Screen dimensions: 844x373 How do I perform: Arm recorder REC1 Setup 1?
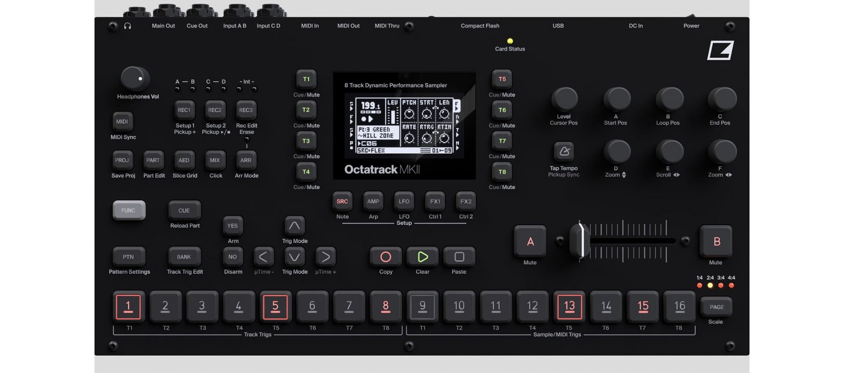point(184,110)
